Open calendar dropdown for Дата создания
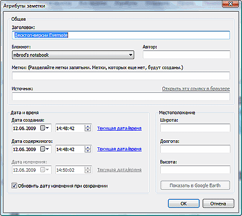The width and height of the screenshot is (242, 216). pos(44,128)
